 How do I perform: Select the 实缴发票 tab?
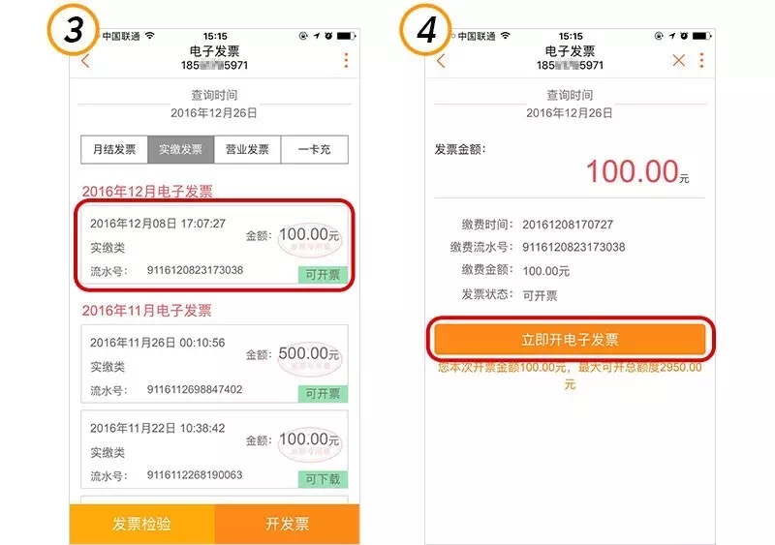181,149
